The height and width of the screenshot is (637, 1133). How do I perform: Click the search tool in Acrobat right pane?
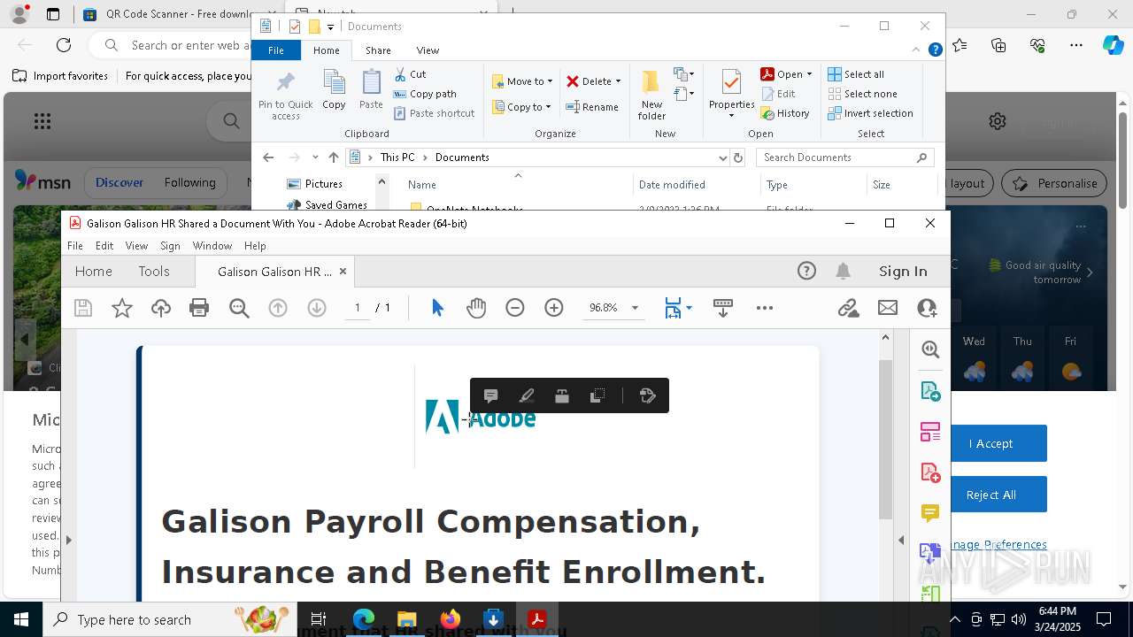pyautogui.click(x=930, y=349)
